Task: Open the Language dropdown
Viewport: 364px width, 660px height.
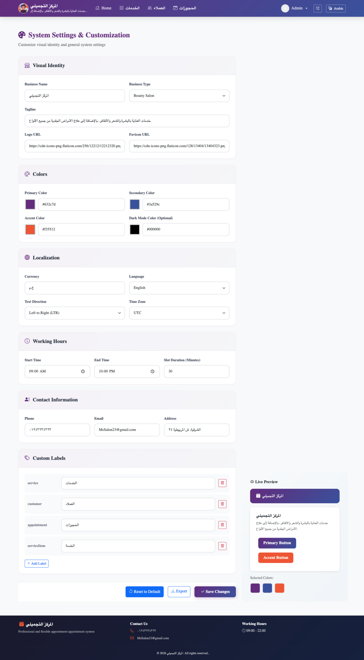Action: point(179,288)
